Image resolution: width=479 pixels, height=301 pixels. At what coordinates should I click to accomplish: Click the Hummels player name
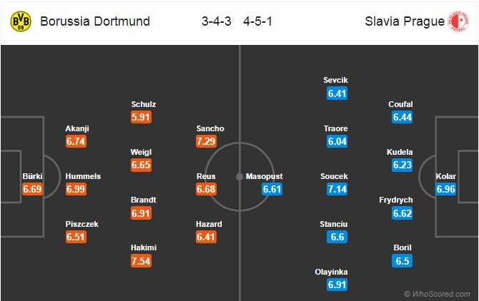click(x=83, y=176)
